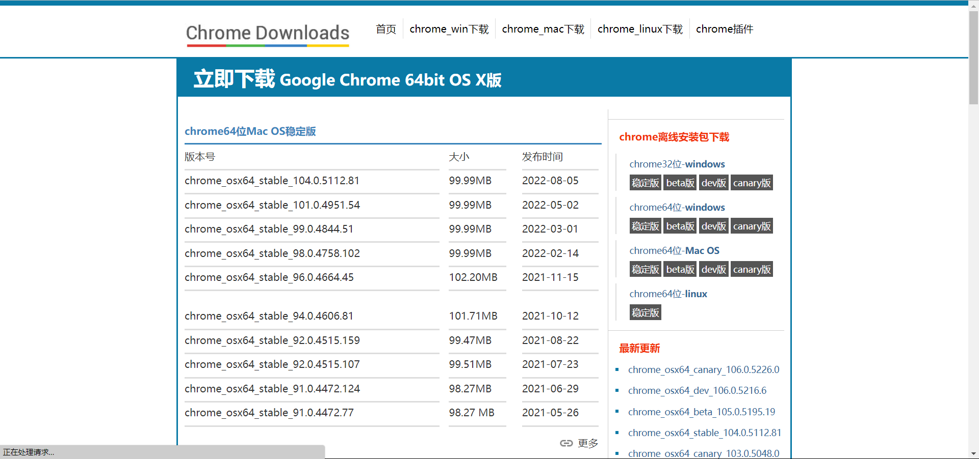Open chrome_linux下载 menu item
The image size is (979, 459).
pyautogui.click(x=640, y=29)
